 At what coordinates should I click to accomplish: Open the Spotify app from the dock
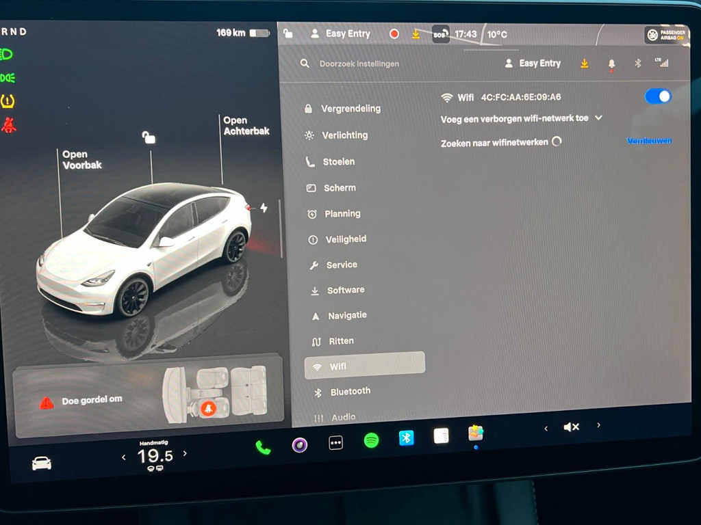pos(370,442)
